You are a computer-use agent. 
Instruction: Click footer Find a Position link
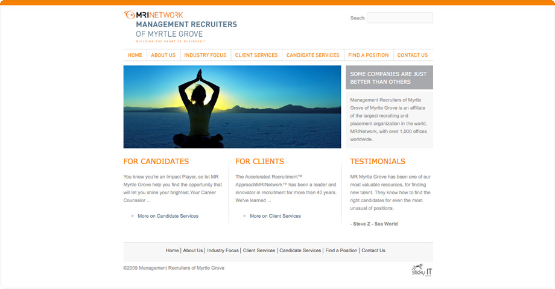click(x=341, y=250)
